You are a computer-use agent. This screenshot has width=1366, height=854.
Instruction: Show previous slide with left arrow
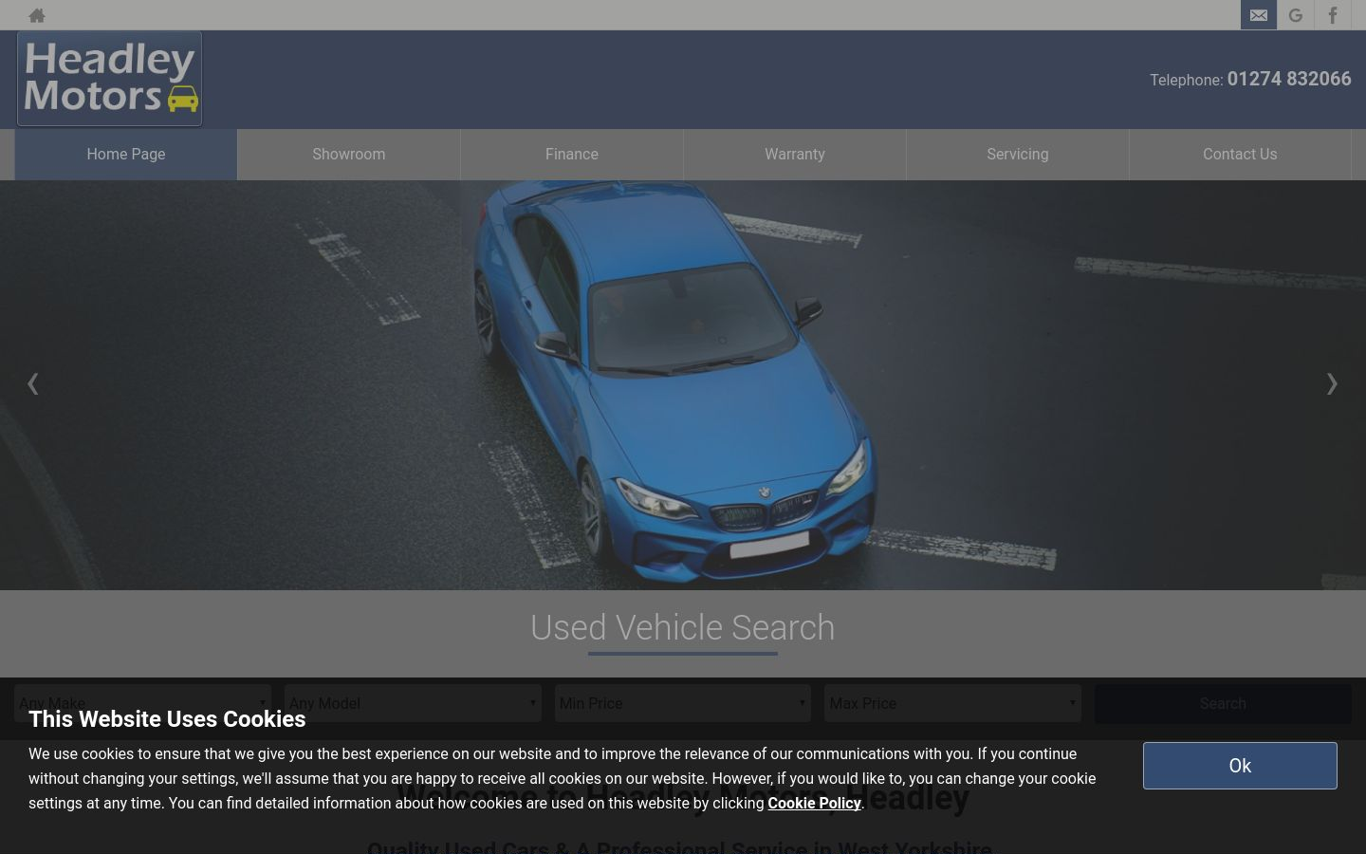(x=33, y=383)
